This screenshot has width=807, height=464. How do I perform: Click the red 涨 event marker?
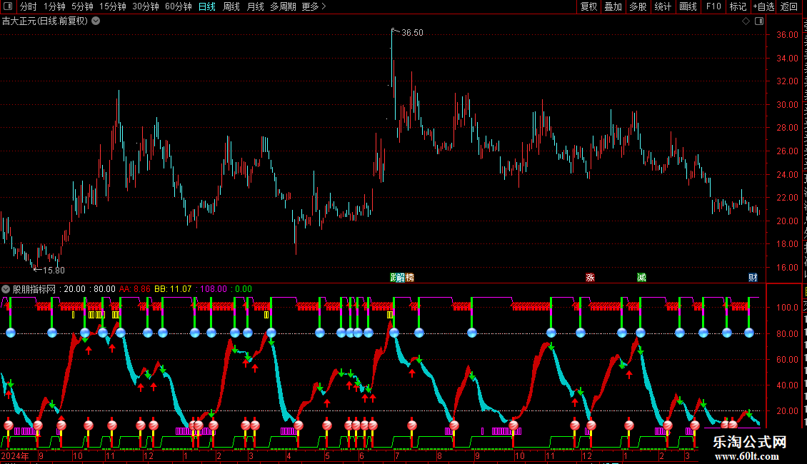(x=591, y=278)
